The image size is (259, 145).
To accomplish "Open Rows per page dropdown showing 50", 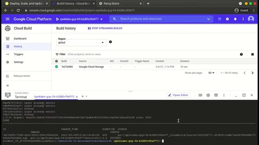I will [x=211, y=73].
